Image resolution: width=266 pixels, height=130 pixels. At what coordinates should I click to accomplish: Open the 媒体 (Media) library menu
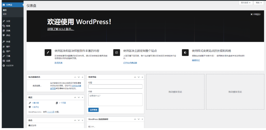coord(8,26)
